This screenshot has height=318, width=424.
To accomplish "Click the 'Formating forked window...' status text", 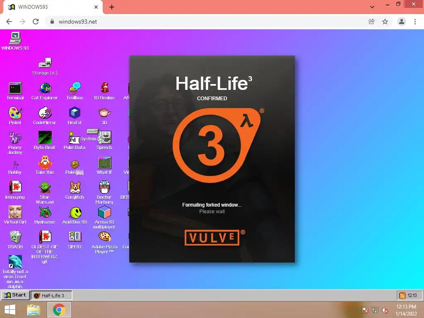I will click(212, 205).
